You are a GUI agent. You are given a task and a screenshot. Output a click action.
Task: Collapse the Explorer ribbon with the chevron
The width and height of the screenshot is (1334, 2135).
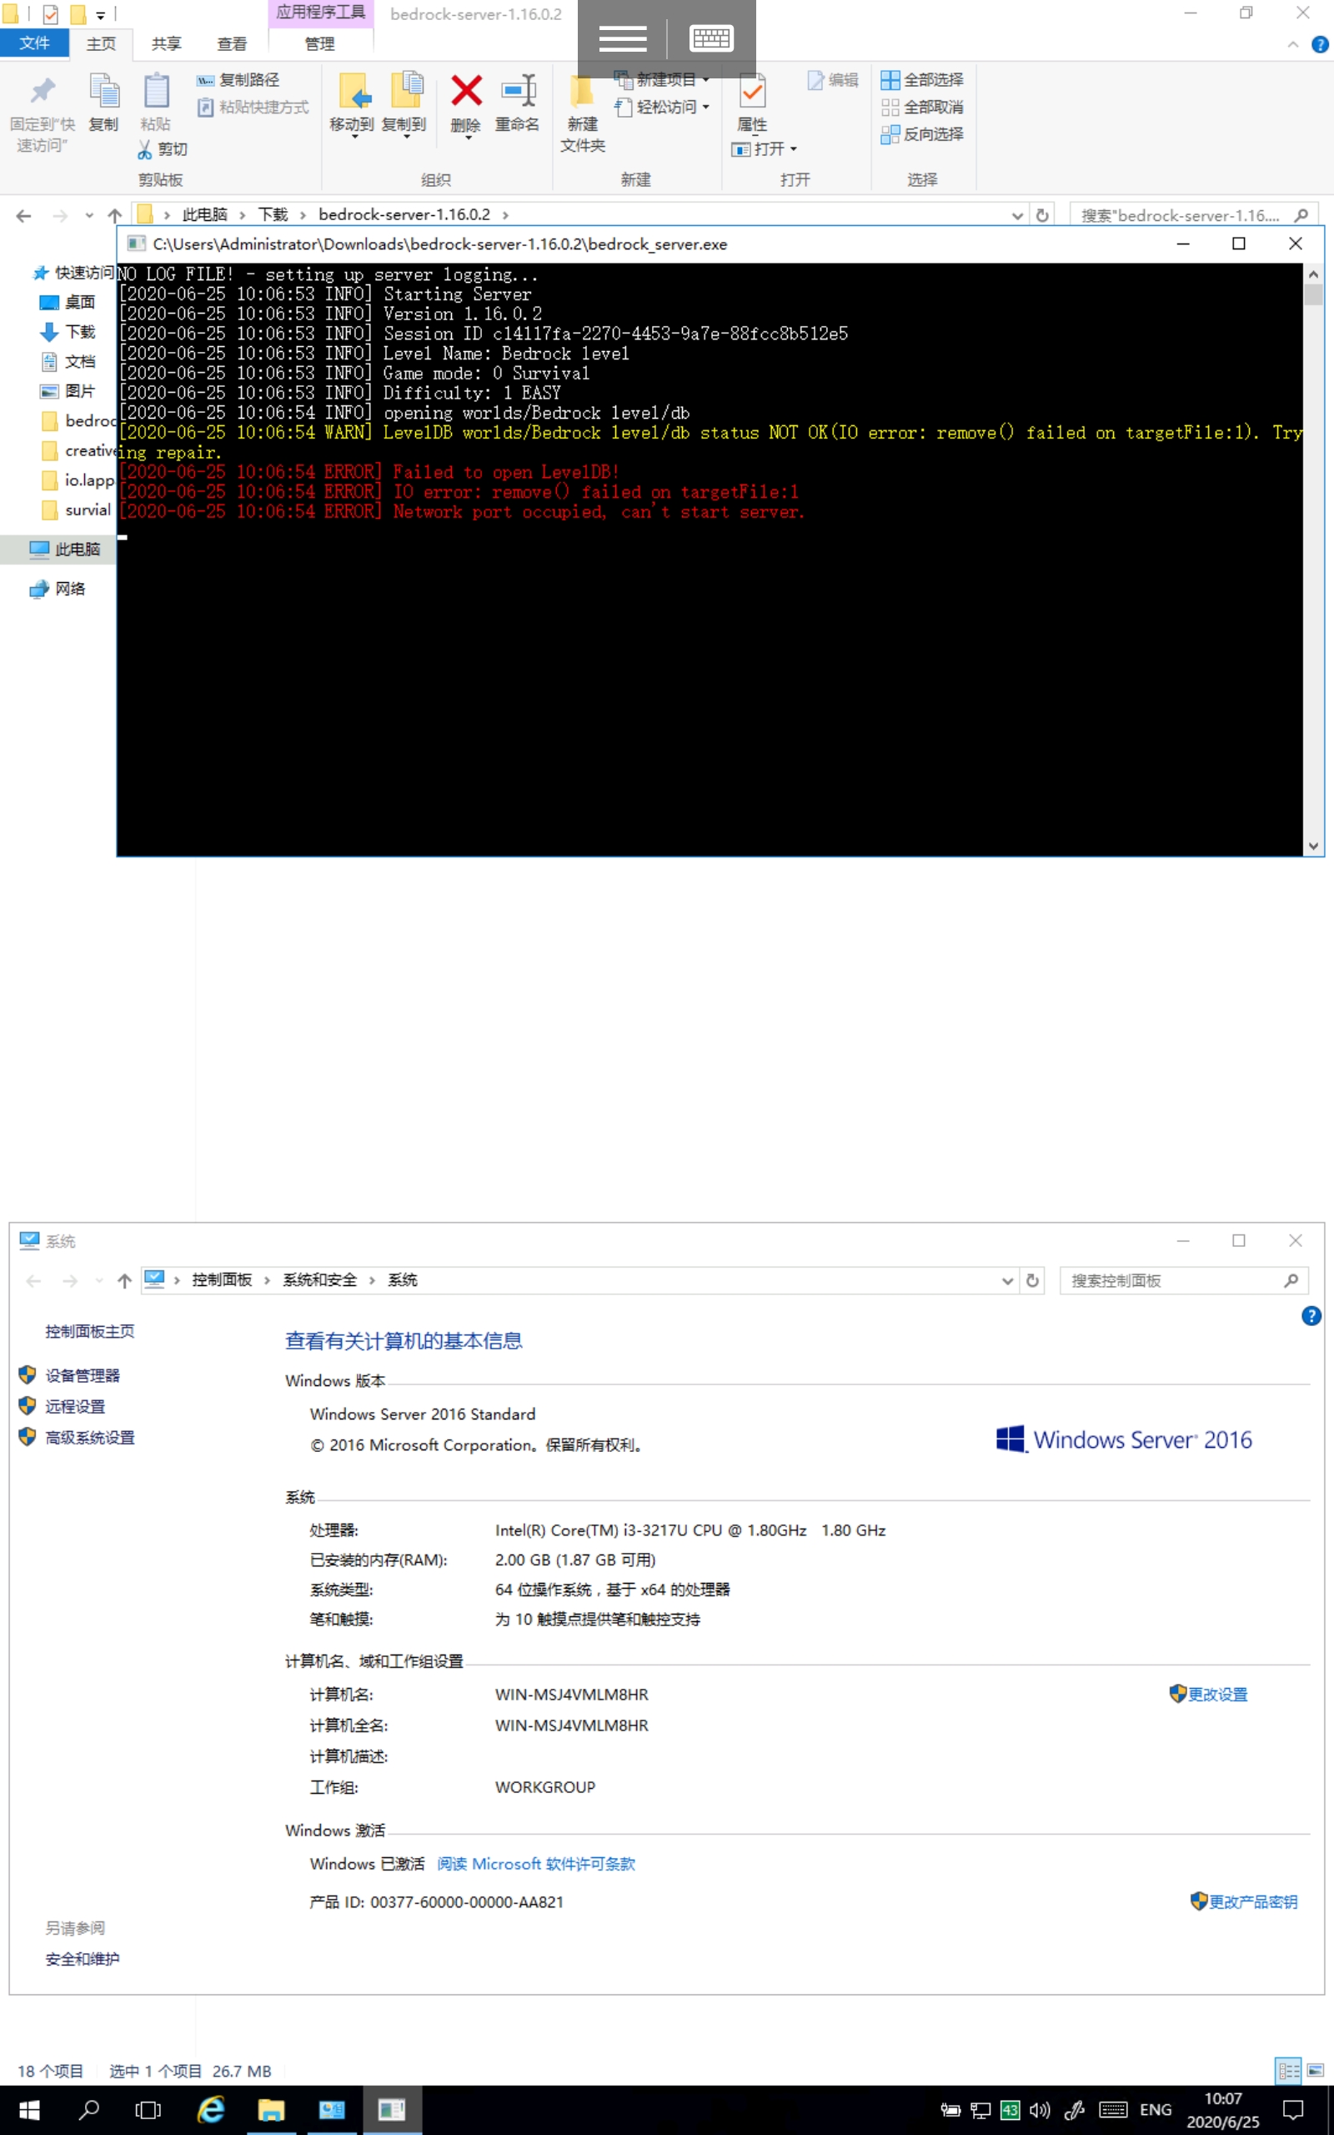click(1292, 44)
